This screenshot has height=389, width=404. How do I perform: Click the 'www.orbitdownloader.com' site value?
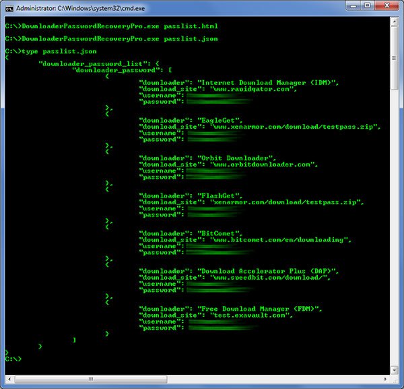click(261, 164)
